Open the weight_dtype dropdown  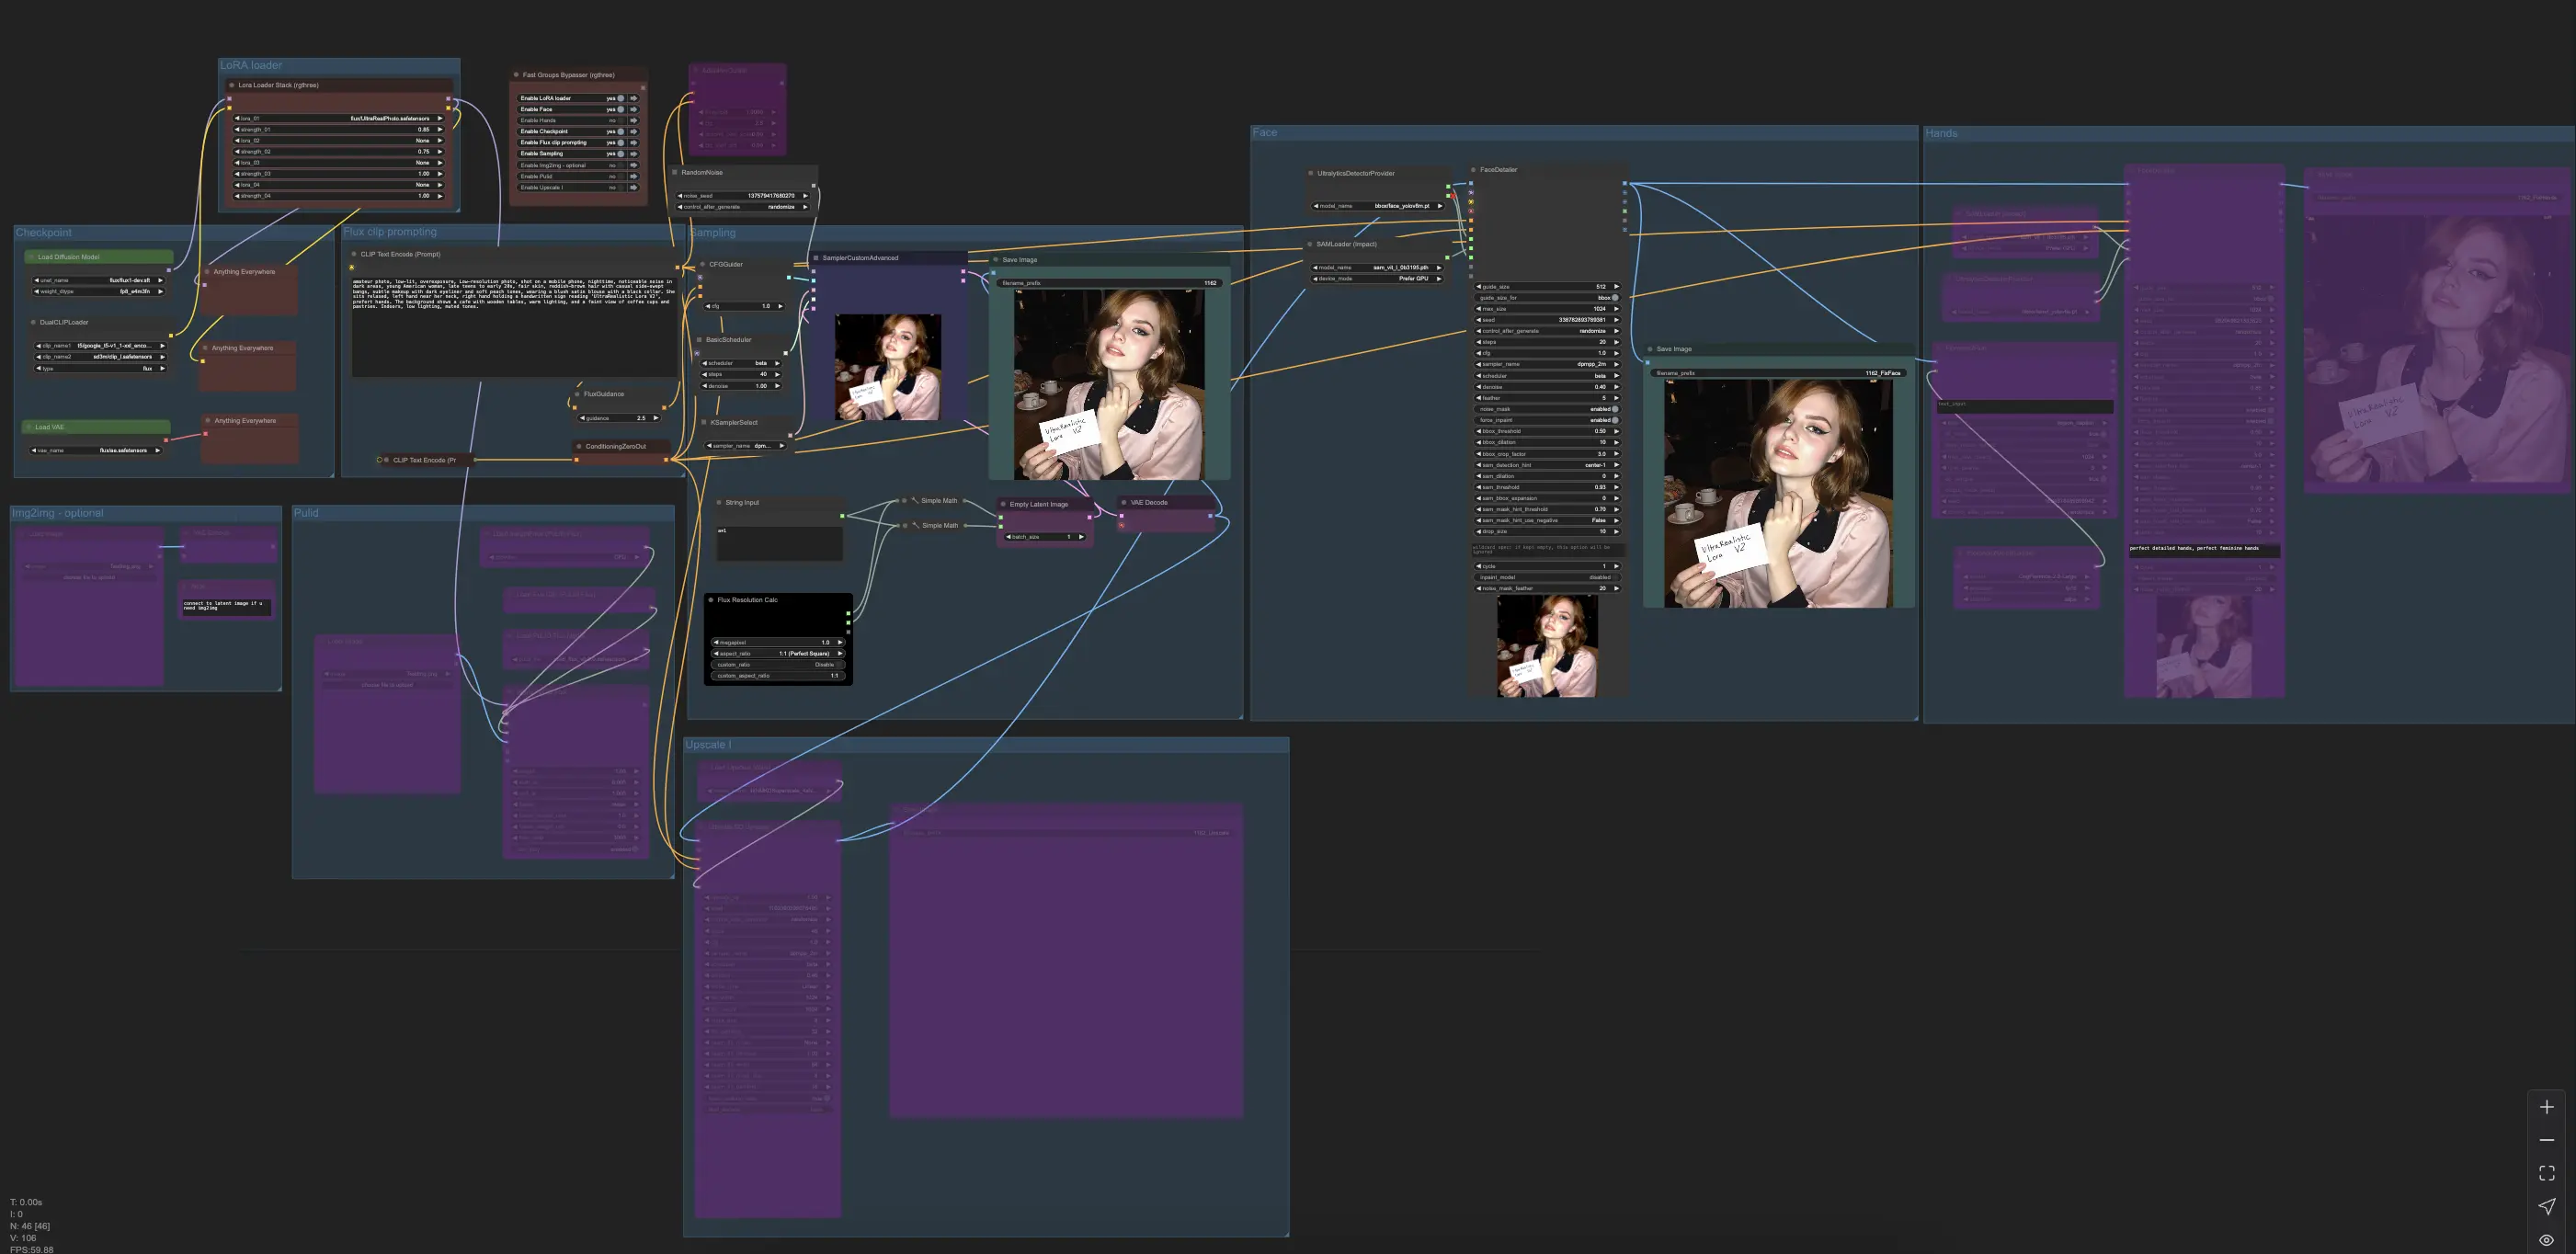[x=98, y=291]
